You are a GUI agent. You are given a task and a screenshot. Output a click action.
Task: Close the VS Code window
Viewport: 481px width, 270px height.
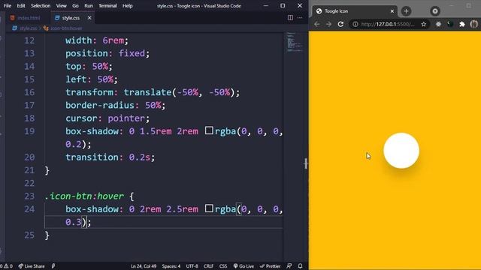pyautogui.click(x=300, y=5)
